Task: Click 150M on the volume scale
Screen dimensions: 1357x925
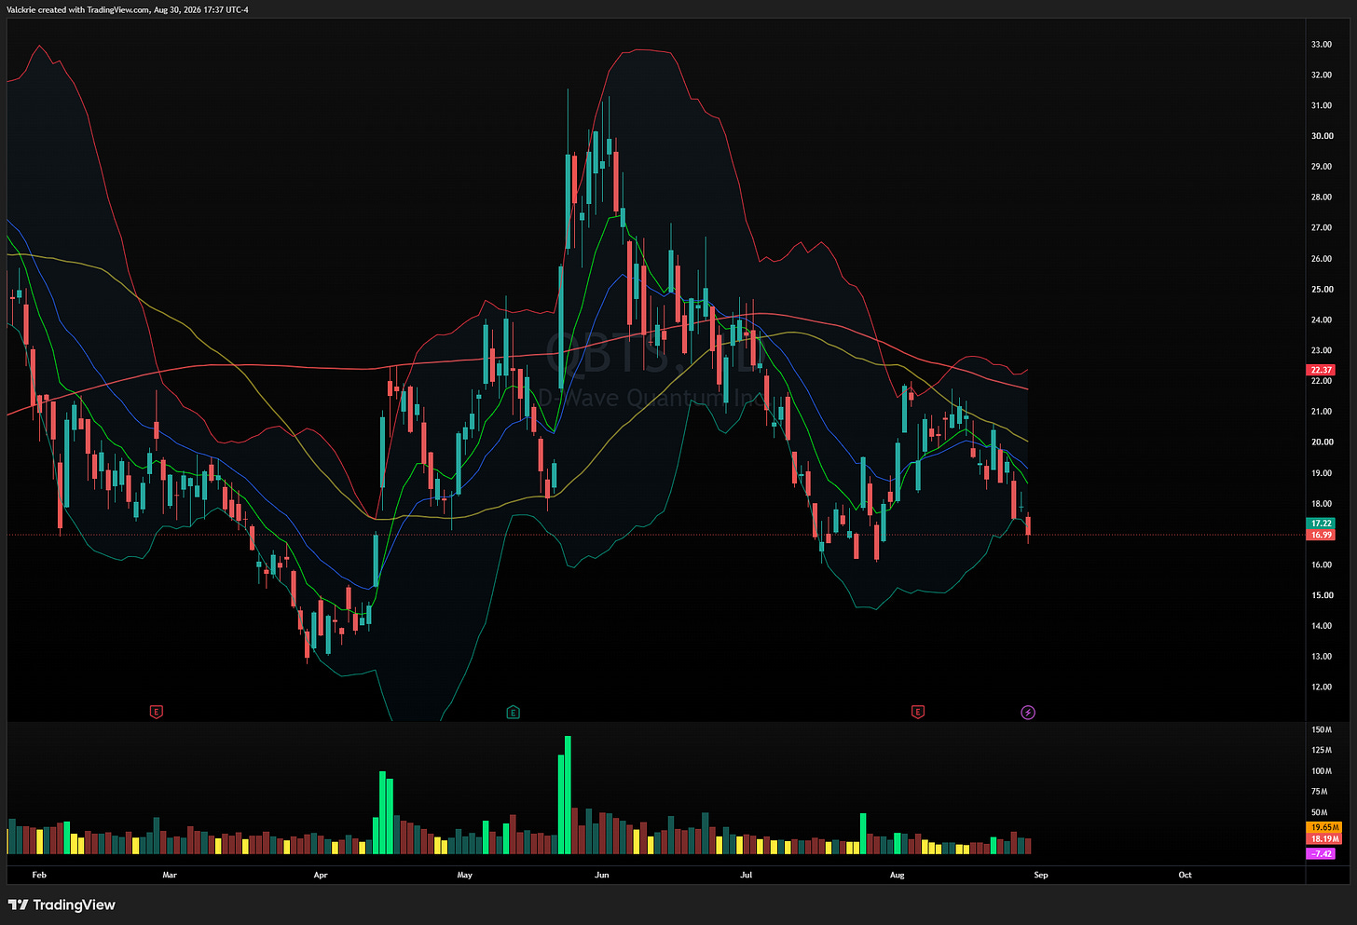Action: (1322, 729)
